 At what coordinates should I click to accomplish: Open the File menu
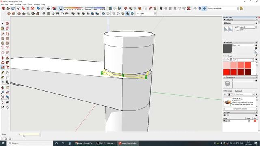2,4
